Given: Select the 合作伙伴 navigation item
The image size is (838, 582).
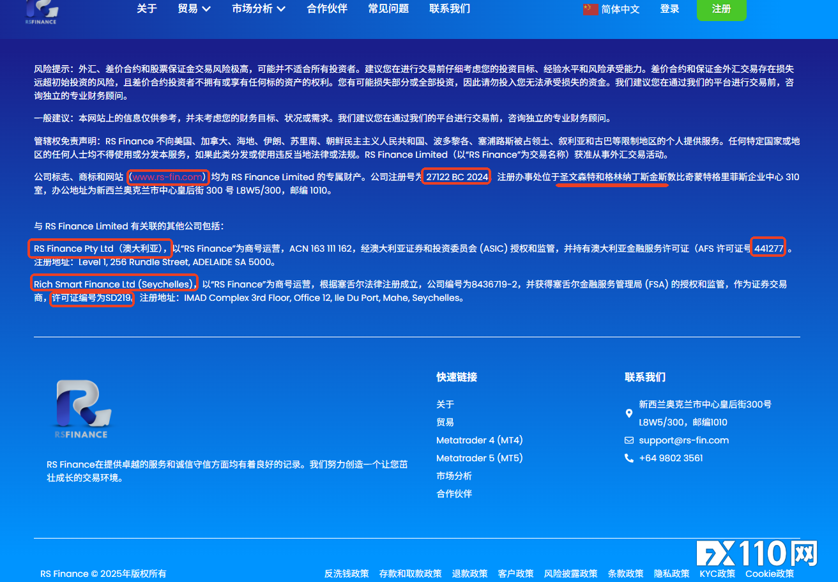Looking at the screenshot, I should click(x=326, y=9).
